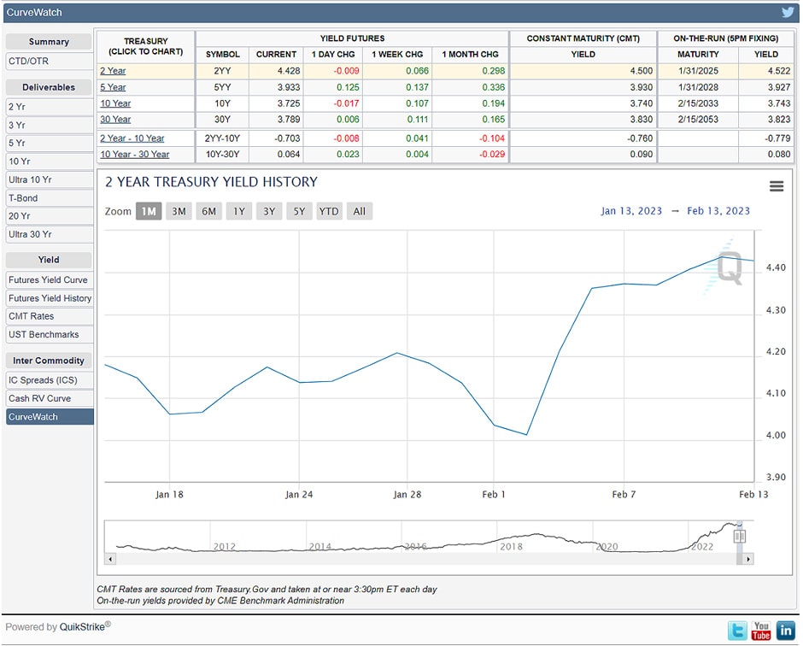Set zoom range to All
The image size is (803, 646).
pos(359,211)
